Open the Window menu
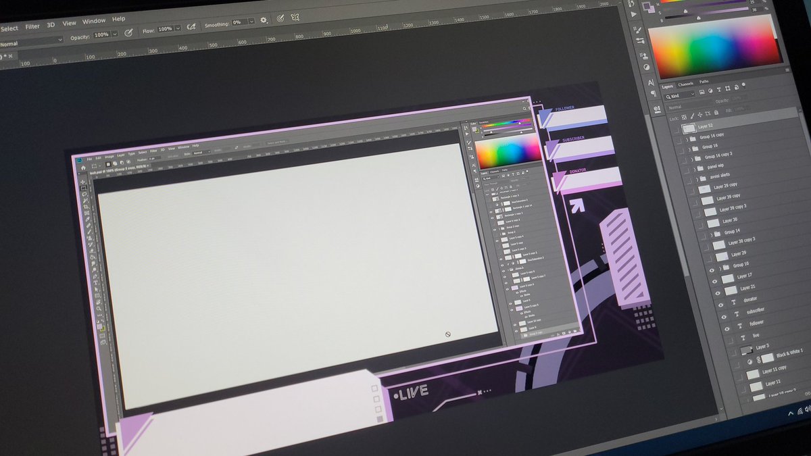 [x=94, y=21]
